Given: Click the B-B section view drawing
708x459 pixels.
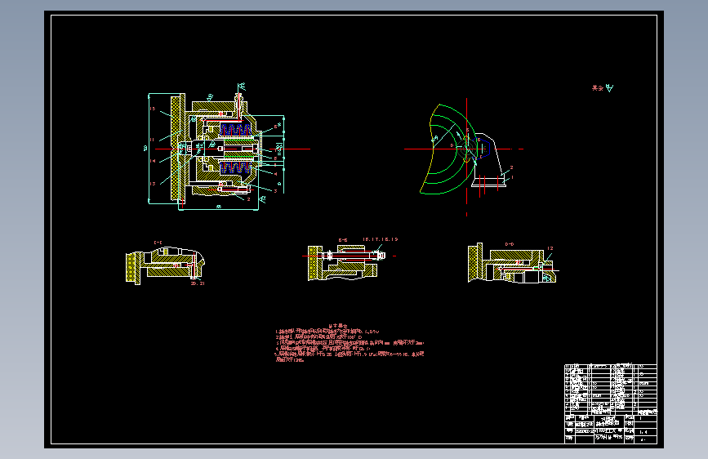Looking at the screenshot, I should pyautogui.click(x=346, y=262).
